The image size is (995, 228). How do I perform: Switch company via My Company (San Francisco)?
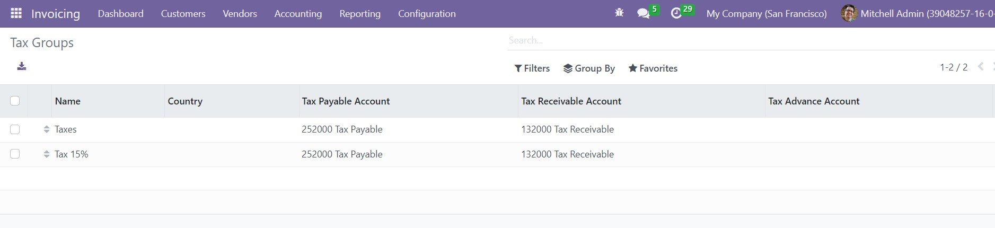[x=767, y=14]
